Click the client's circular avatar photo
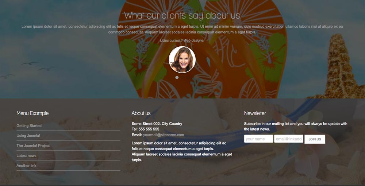The width and height of the screenshot is (365, 186). click(182, 59)
